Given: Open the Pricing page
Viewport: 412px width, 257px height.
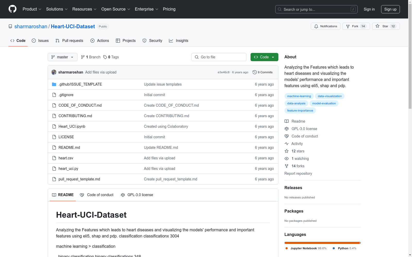Looking at the screenshot, I should (169, 9).
